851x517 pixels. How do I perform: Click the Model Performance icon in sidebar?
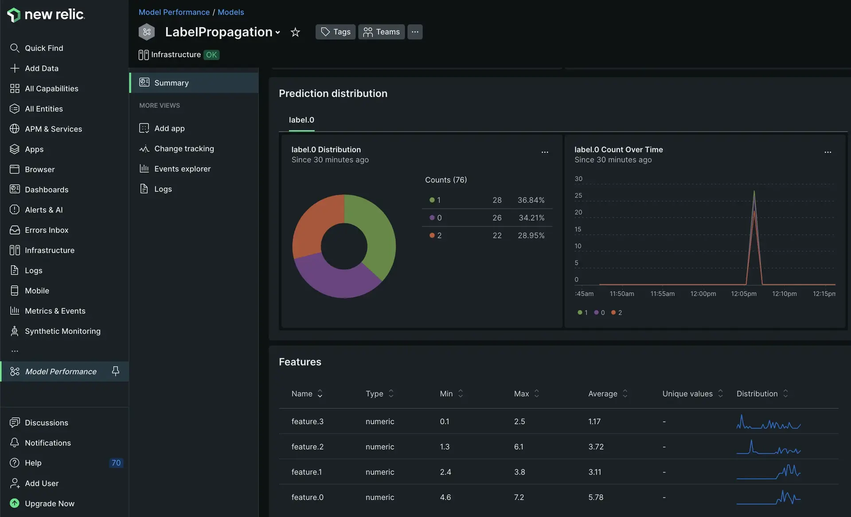coord(13,371)
